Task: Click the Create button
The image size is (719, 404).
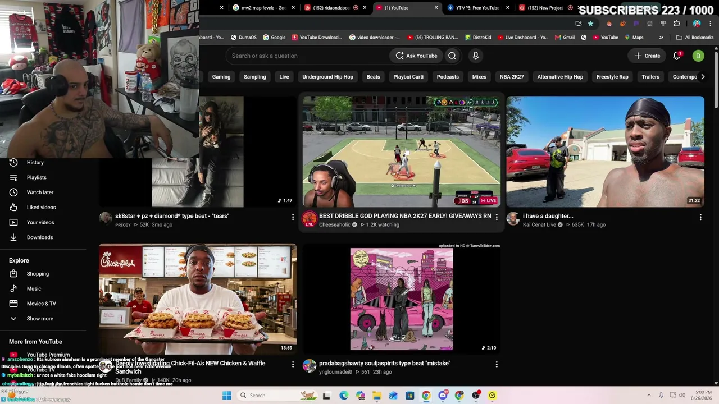Action: point(647,56)
